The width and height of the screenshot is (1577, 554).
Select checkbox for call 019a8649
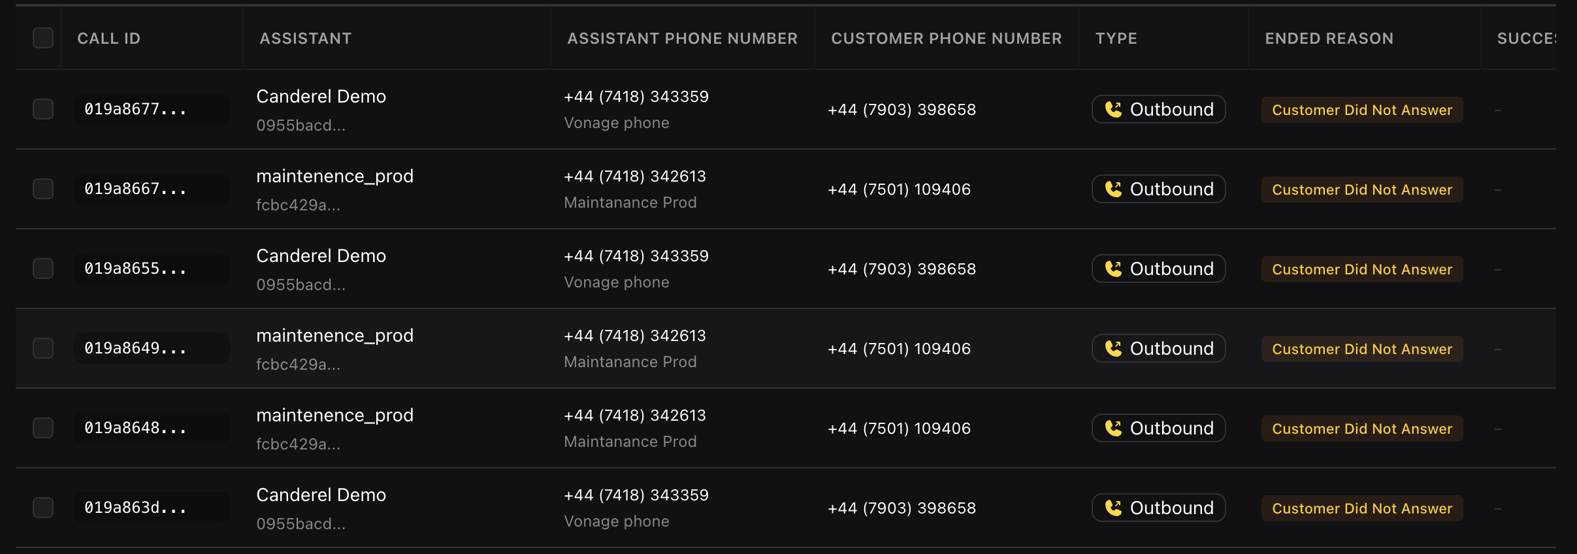tap(43, 348)
